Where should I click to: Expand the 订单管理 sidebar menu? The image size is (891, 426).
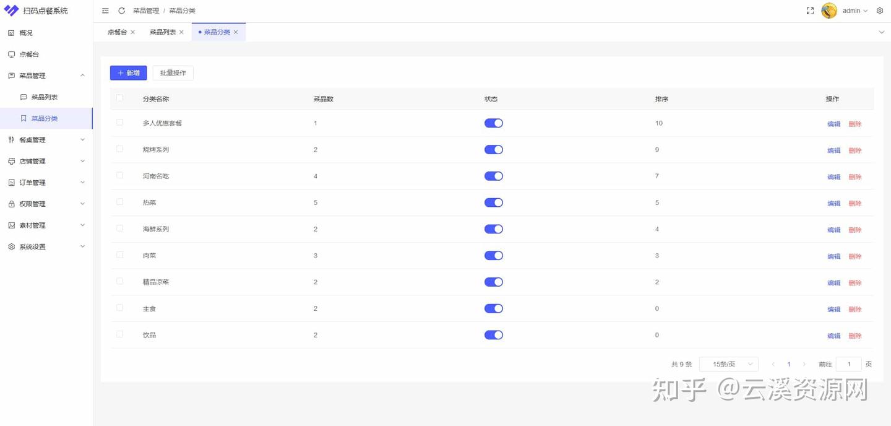[46, 183]
